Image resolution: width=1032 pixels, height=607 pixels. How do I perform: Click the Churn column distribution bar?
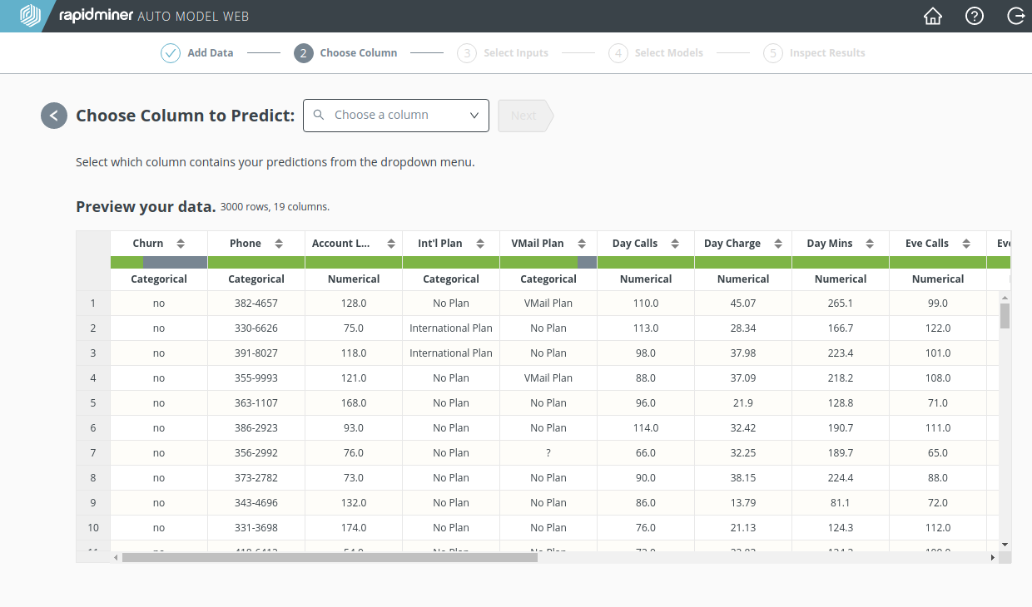coord(159,262)
